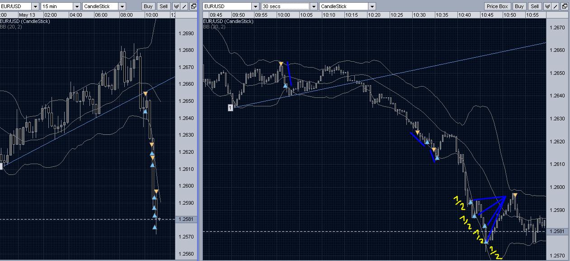Click Sell in the 30 secs chart toolbar
Image resolution: width=570 pixels, height=261 pixels.
point(535,6)
